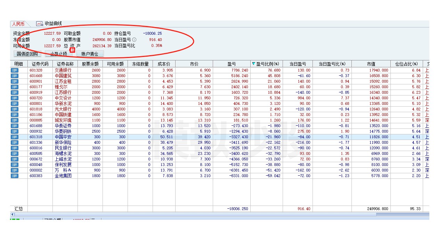Open the 城发环境 row detail icon
This screenshot has width=445, height=250.
coord(15,120)
